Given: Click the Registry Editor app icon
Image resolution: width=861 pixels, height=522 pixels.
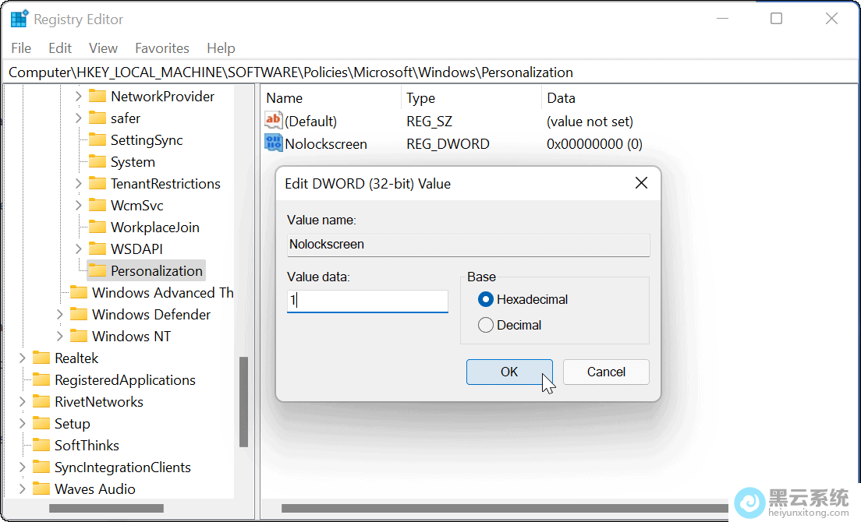Looking at the screenshot, I should (19, 19).
